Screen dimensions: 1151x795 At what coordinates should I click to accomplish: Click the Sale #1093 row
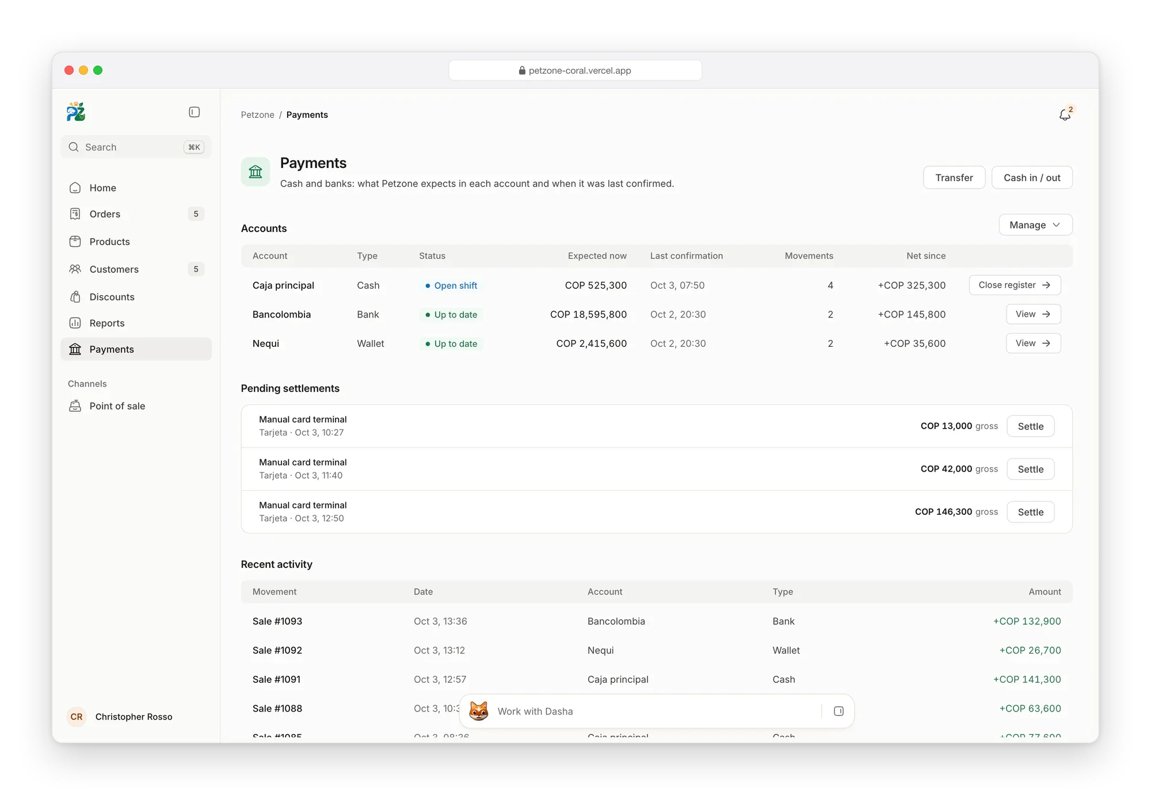pyautogui.click(x=657, y=621)
